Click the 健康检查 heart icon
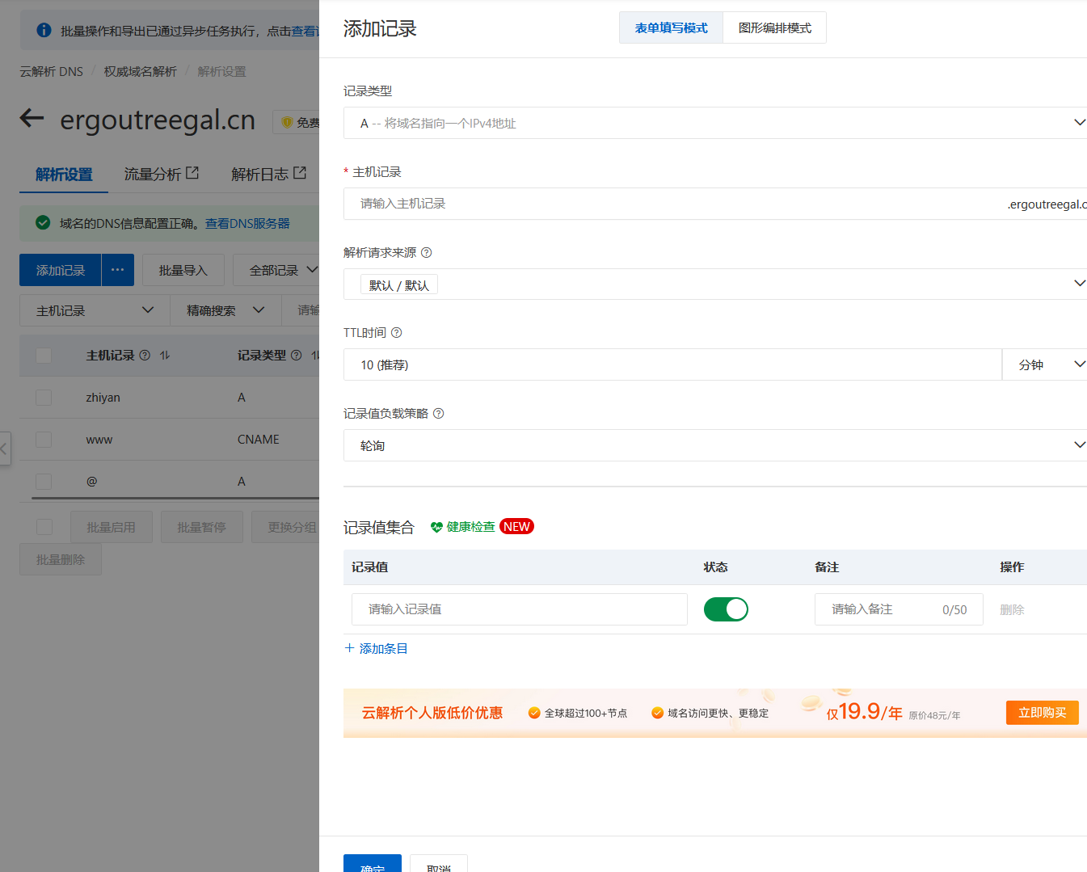Screen dimensions: 1087x872 pos(436,527)
